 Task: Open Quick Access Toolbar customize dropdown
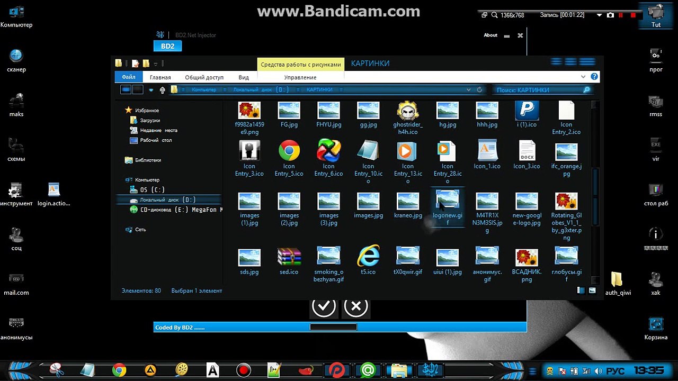tap(156, 64)
